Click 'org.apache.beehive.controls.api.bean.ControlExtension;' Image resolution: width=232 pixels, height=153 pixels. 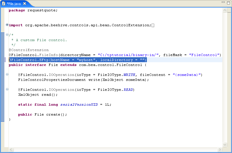pos(88,25)
